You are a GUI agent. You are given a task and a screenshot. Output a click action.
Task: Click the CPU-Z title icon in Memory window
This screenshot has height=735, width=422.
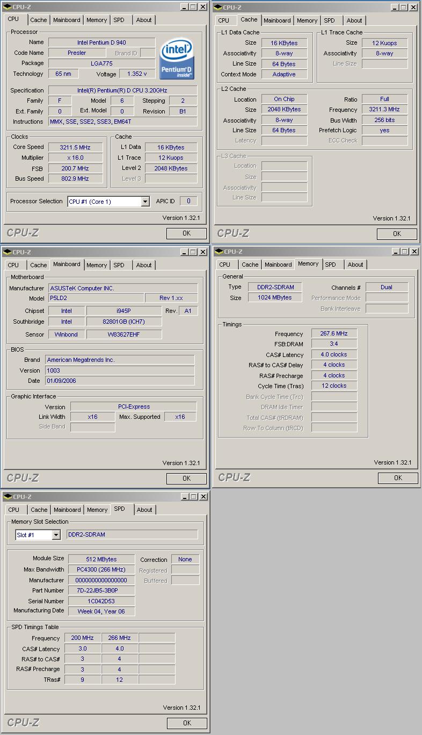coord(219,251)
